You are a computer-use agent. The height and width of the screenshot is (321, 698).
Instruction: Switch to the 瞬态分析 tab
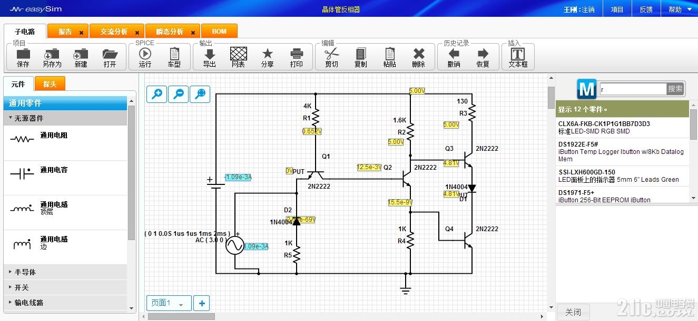pyautogui.click(x=173, y=31)
